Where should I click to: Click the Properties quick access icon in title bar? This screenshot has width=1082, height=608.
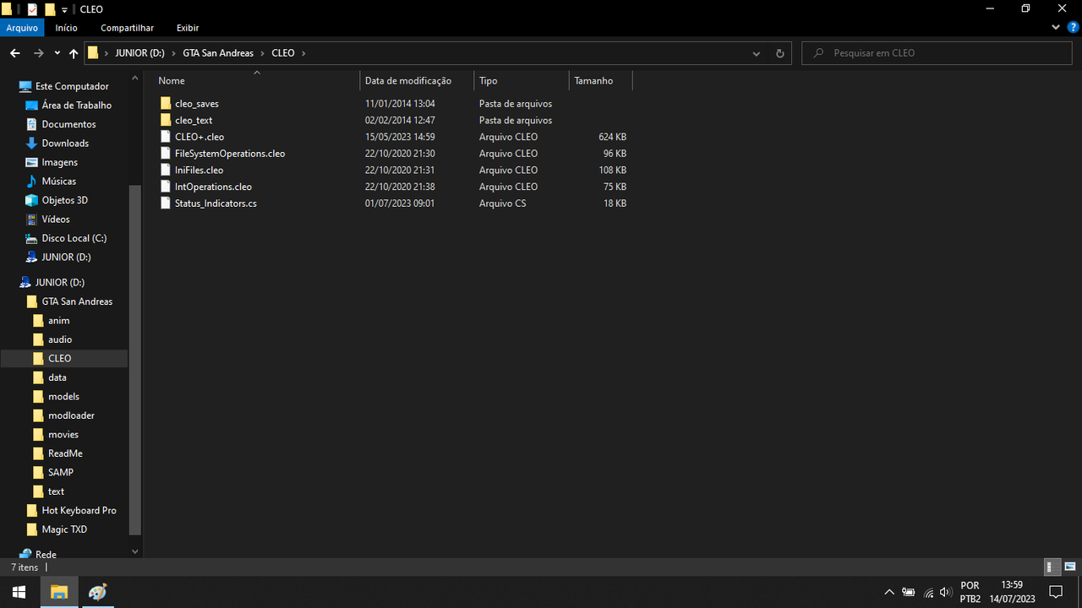point(33,9)
